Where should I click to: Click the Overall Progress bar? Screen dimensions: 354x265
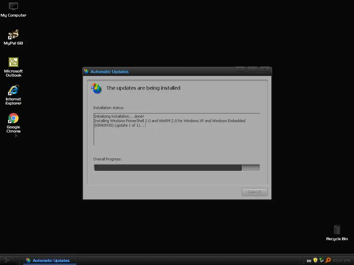point(177,168)
